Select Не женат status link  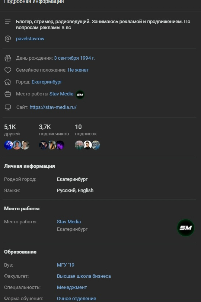(78, 70)
